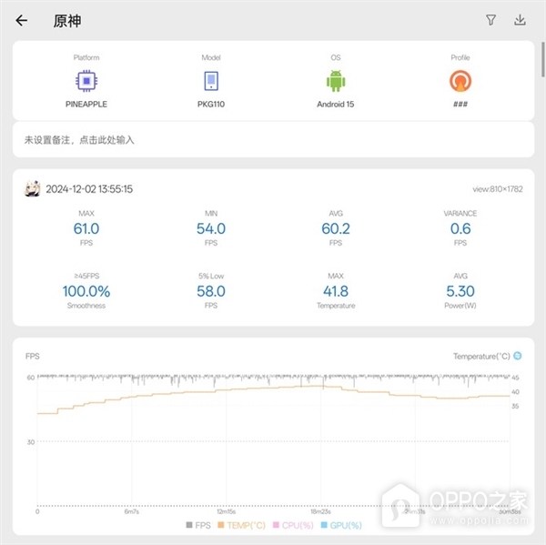Select the PINEAPPLE platform chip icon
Screen dimensions: 546x545
(x=86, y=81)
